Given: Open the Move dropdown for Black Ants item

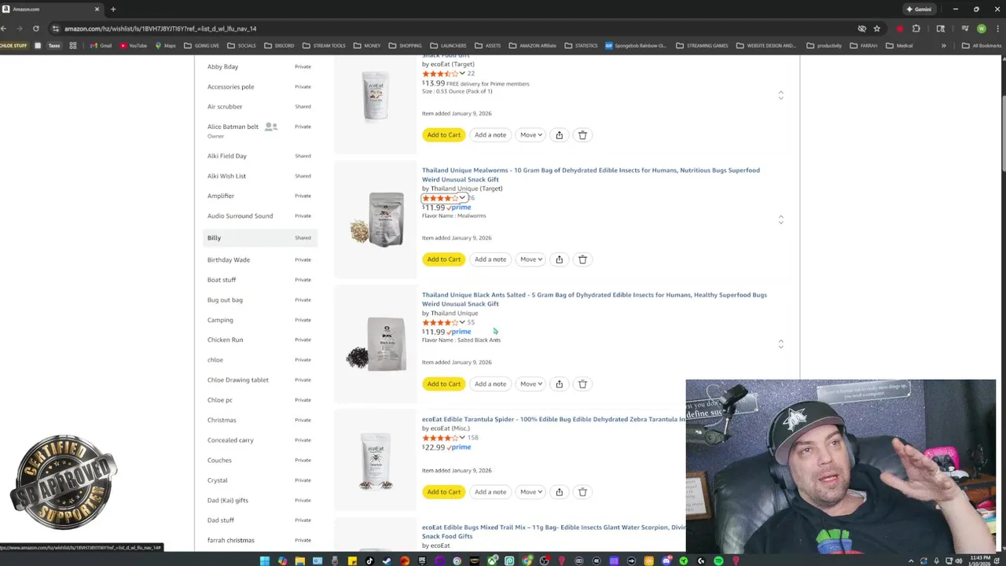Looking at the screenshot, I should pos(531,384).
